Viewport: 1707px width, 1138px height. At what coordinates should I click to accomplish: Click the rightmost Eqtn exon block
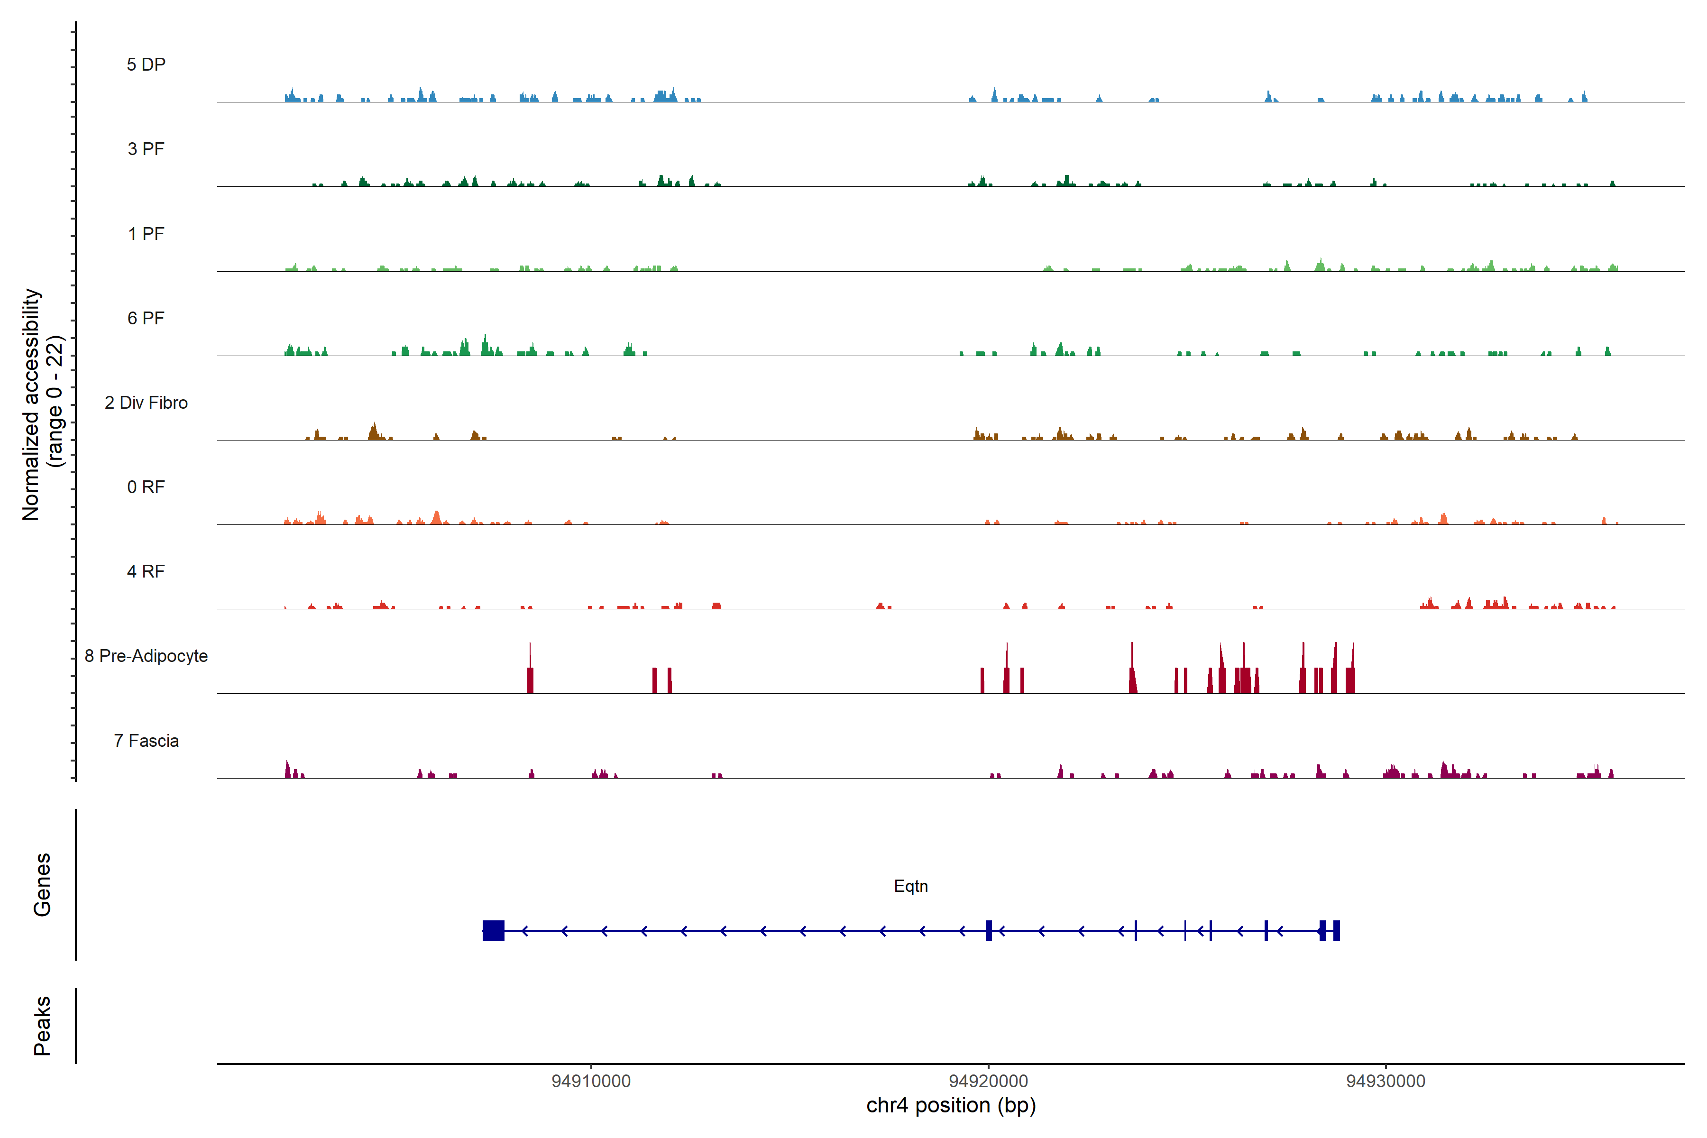1336,930
